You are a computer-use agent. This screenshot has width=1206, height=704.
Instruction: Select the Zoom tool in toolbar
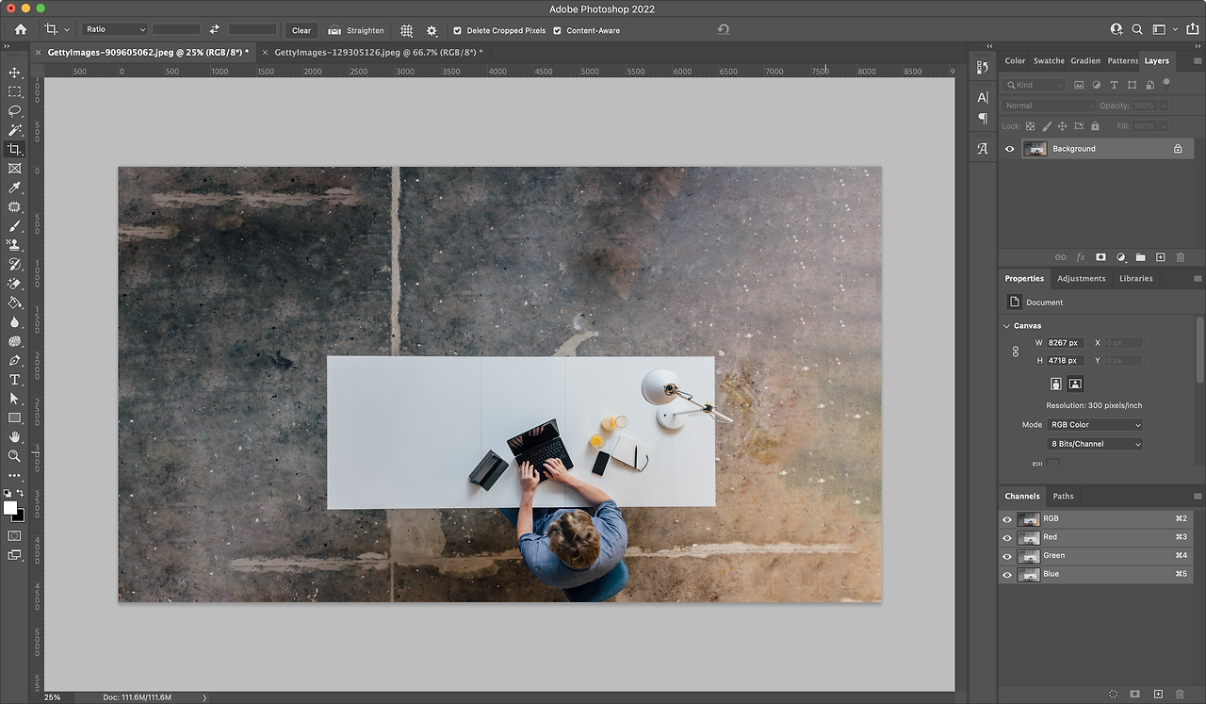[x=14, y=456]
